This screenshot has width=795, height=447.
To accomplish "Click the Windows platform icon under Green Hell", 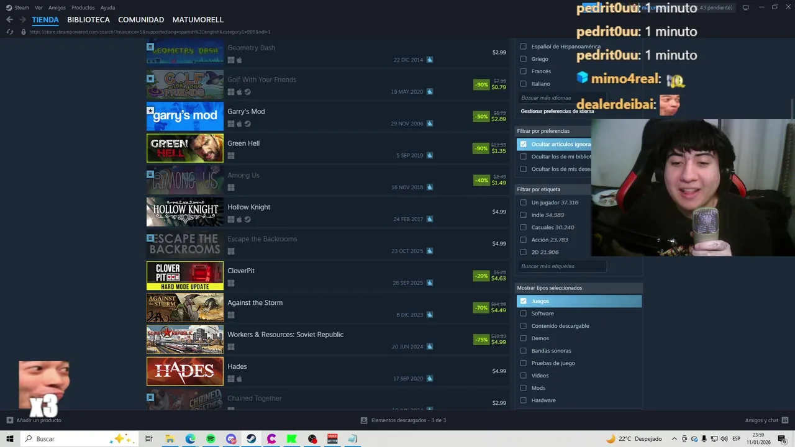I will (x=231, y=156).
